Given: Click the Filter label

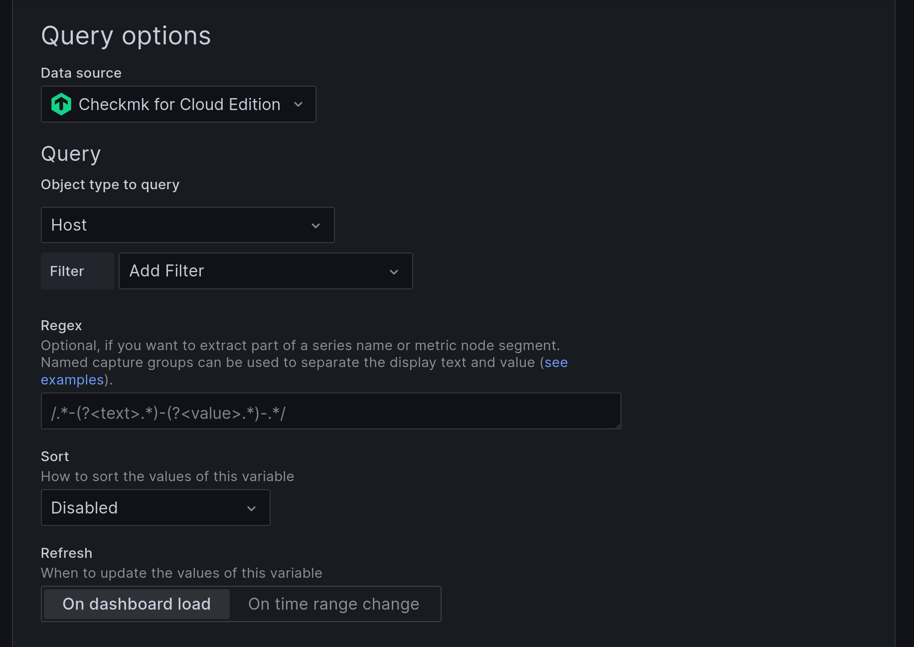Looking at the screenshot, I should tap(77, 271).
